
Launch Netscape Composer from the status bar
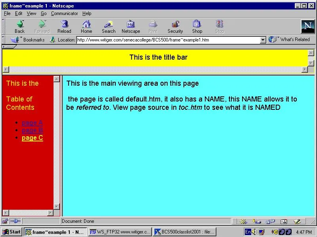297,222
